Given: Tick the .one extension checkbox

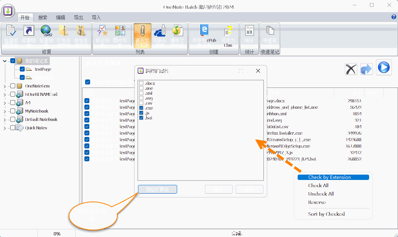Looking at the screenshot, I should pos(141,88).
